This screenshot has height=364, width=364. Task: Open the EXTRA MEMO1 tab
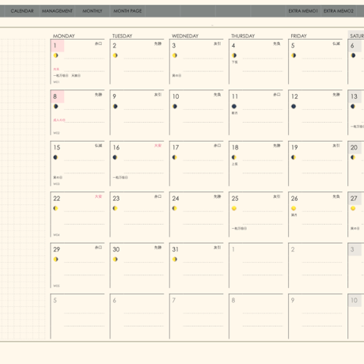click(x=303, y=11)
